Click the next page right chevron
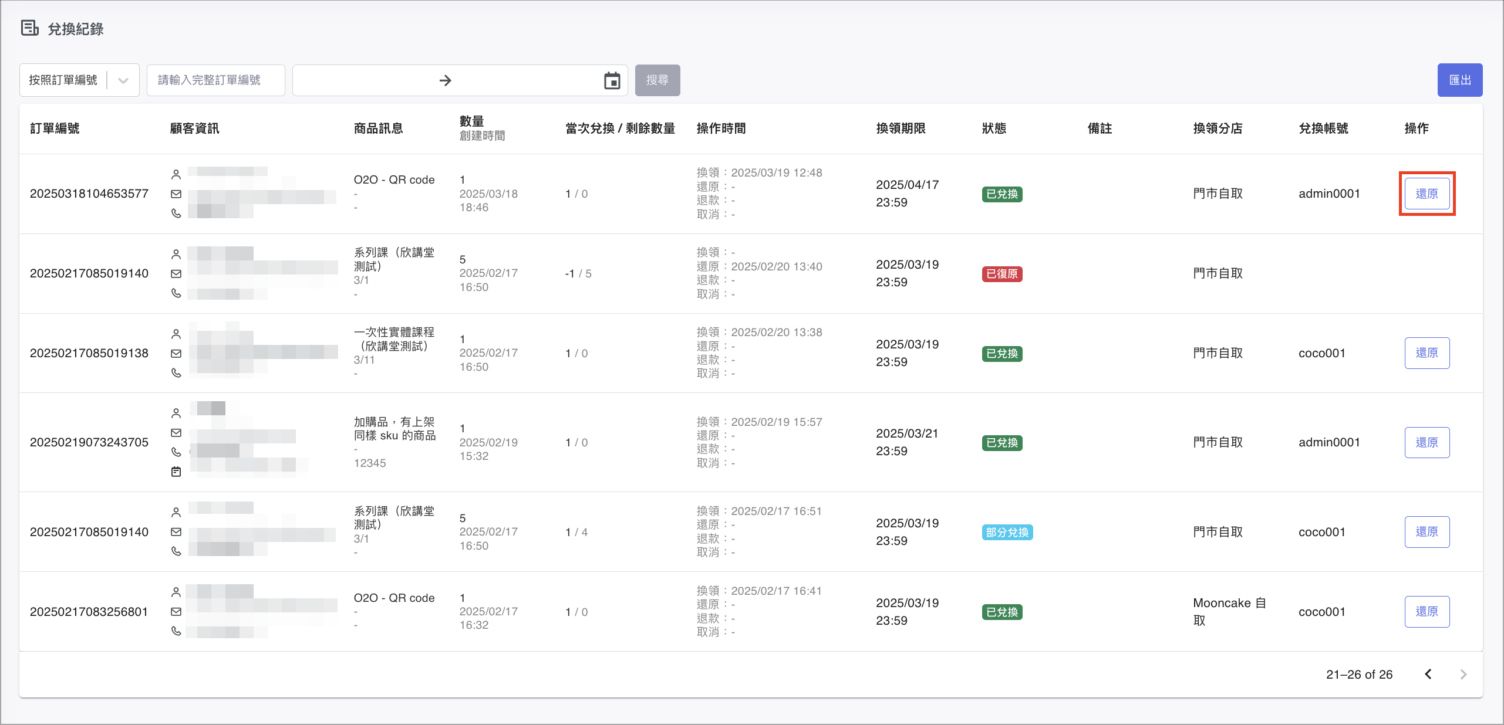 click(1463, 675)
